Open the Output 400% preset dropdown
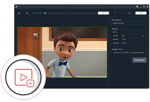The image size is (150, 102). point(128,32)
